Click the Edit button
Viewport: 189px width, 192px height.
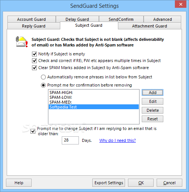153,101
